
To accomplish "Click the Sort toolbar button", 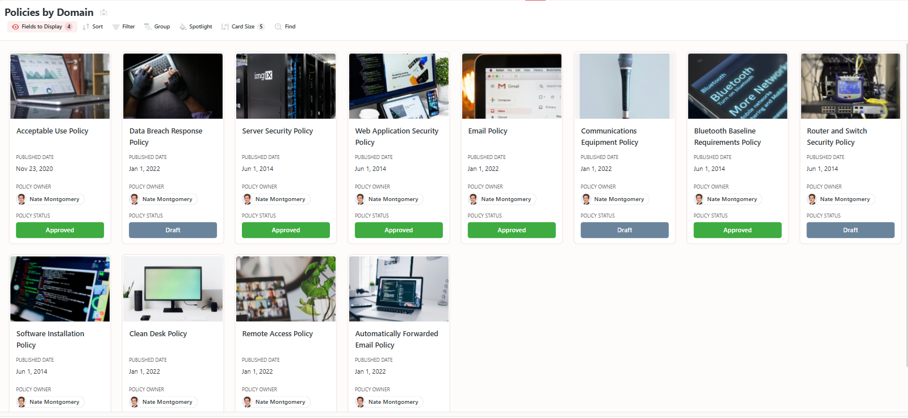I will coord(93,27).
